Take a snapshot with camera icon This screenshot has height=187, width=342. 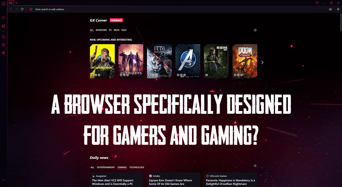pyautogui.click(x=331, y=9)
